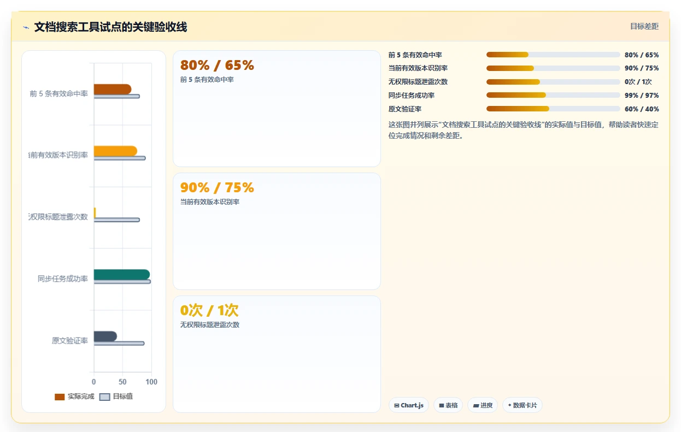Click the 数据卡片 chip label
The width and height of the screenshot is (681, 432).
[x=525, y=405]
